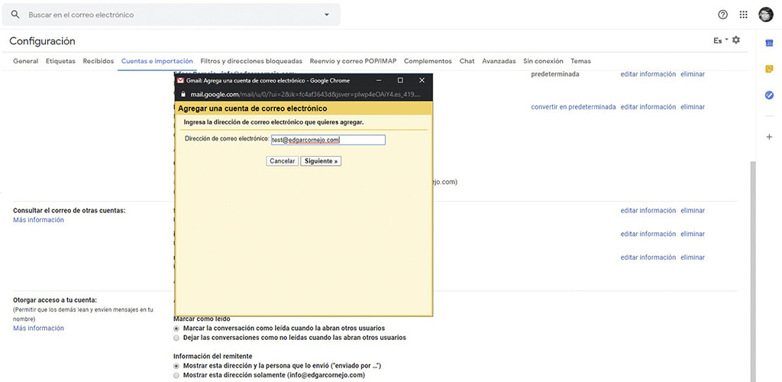Click the Cancelar button in popup
Image resolution: width=782 pixels, height=382 pixels.
tap(283, 161)
